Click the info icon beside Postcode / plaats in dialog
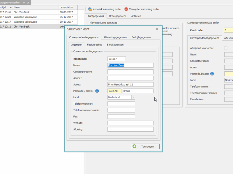Image resolution: width=233 pixels, height=174 pixels. 97,91
